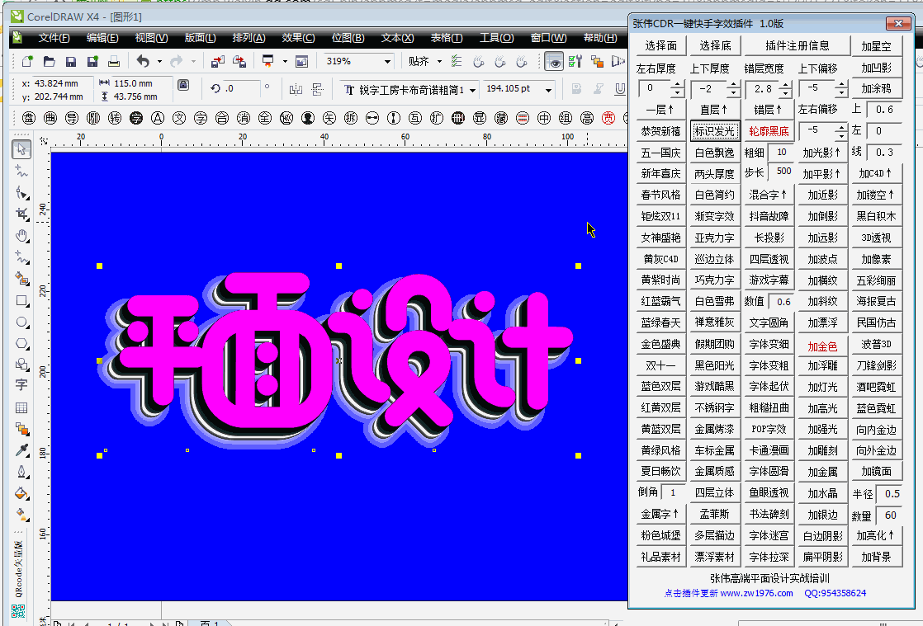Apply the 粉色城堡 effect
Image resolution: width=923 pixels, height=626 pixels.
coord(661,535)
